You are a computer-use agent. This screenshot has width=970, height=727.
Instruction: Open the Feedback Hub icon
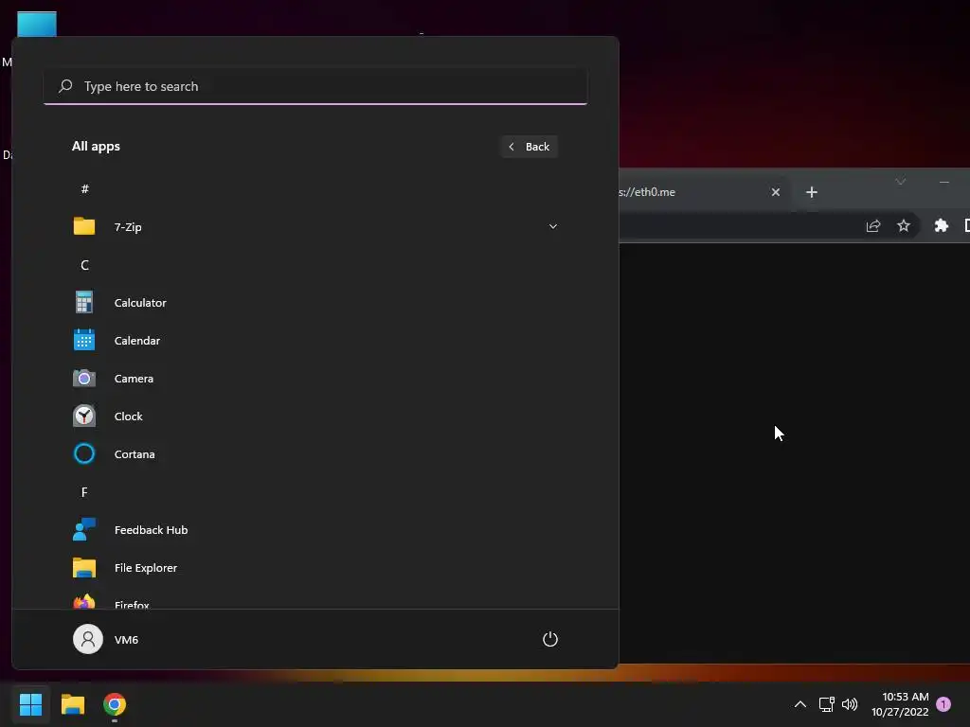84,530
